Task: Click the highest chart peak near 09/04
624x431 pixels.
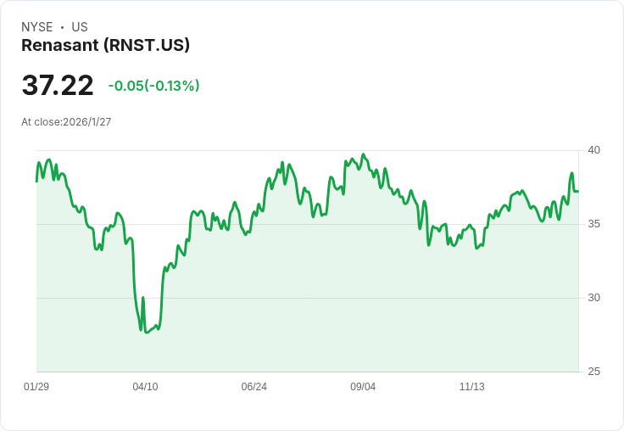Action: [363, 154]
